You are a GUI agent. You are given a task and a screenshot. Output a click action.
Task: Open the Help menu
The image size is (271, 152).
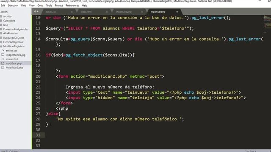(x=84, y=5)
